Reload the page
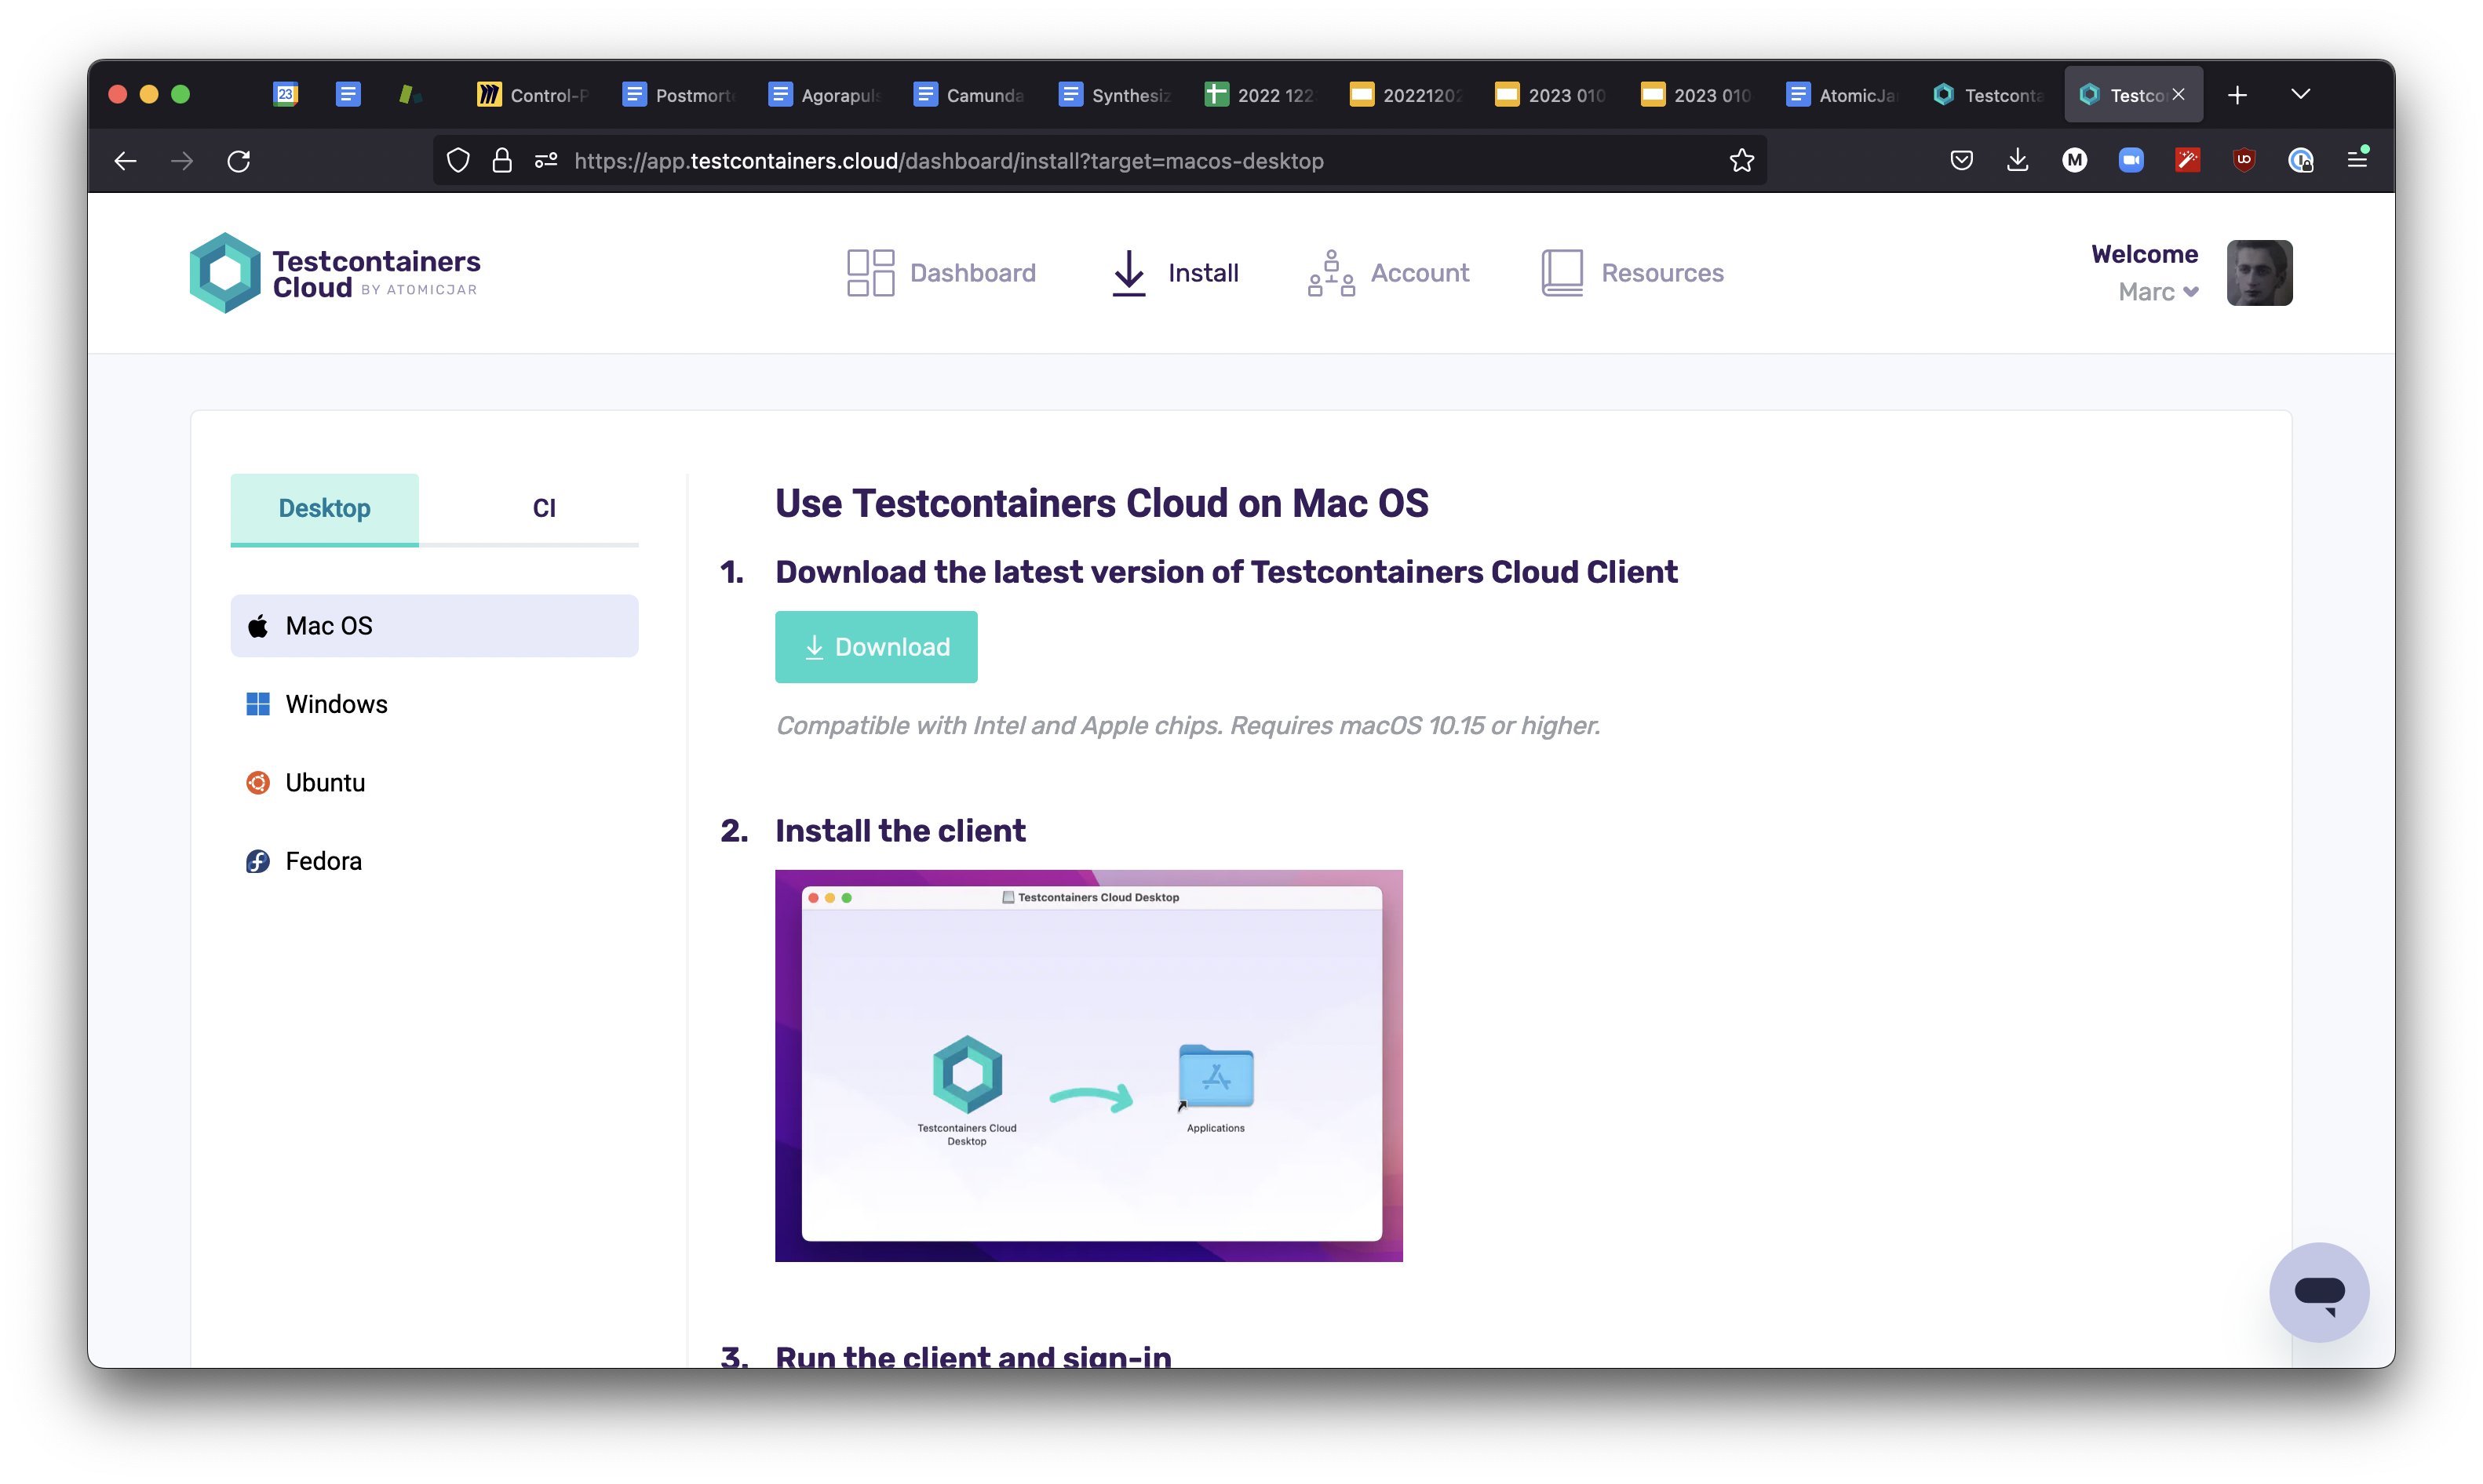The image size is (2483, 1484). click(238, 161)
